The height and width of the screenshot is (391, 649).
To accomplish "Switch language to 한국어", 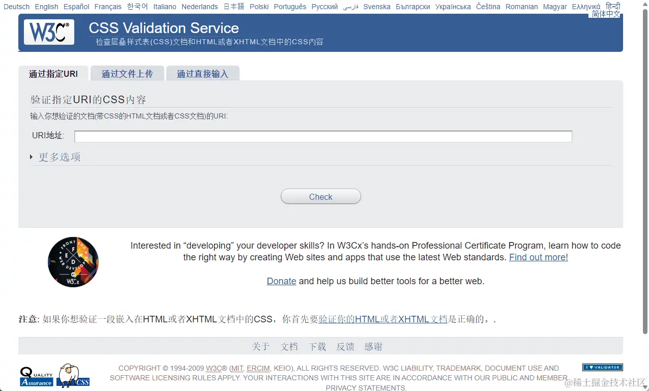I will 137,7.
